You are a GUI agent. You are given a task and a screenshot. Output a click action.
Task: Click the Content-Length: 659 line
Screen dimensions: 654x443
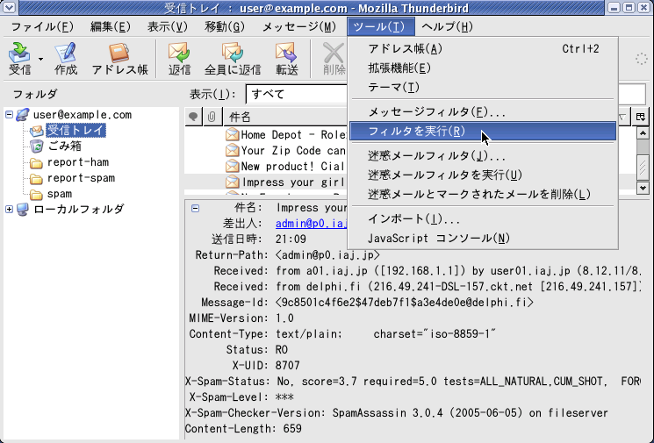pyautogui.click(x=243, y=429)
